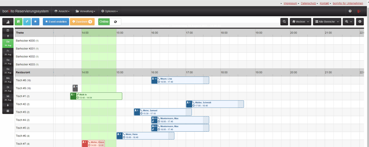This screenshot has height=147, width=369.
Task: Click the red logout icon
Action: 359,11
